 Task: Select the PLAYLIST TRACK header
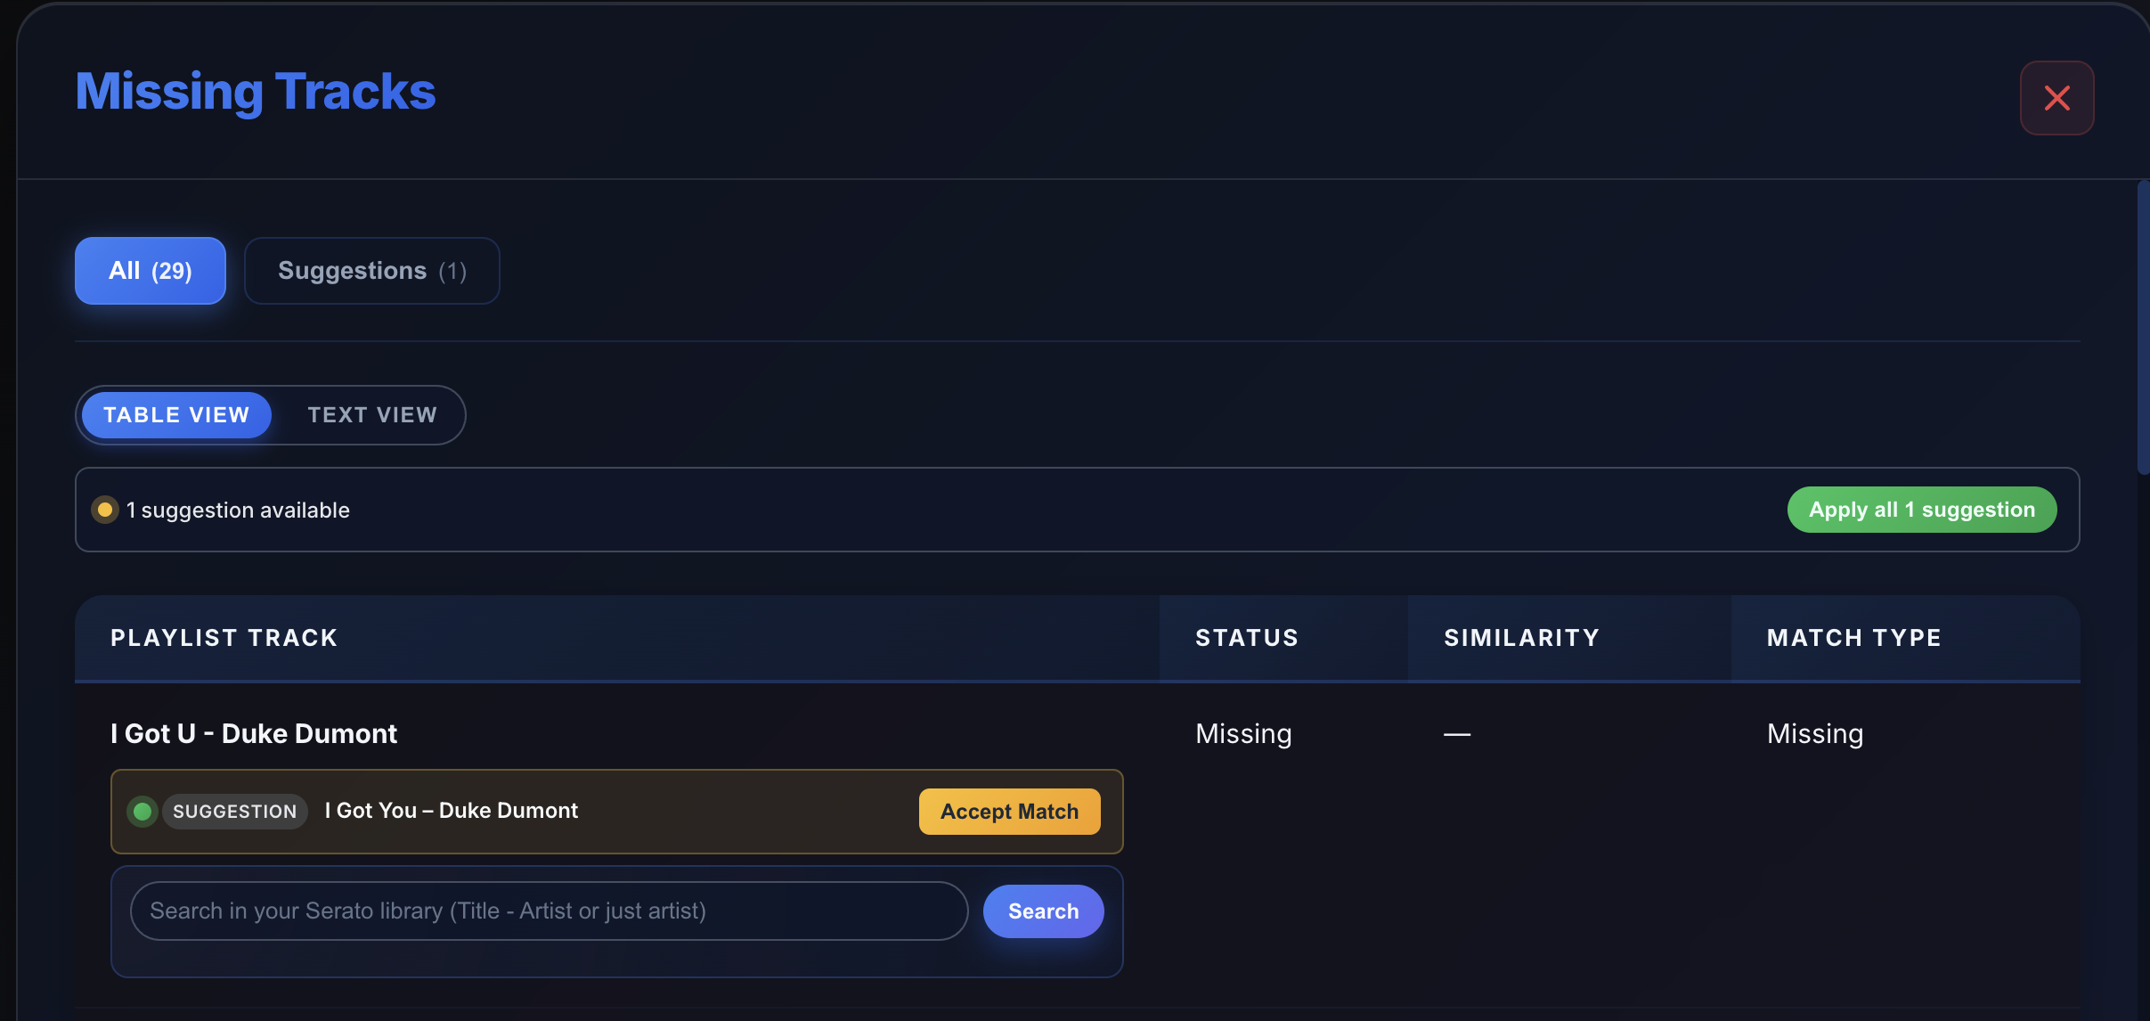(x=224, y=637)
